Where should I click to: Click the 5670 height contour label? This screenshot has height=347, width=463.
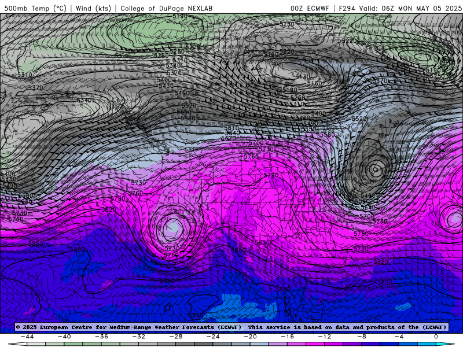click(x=229, y=138)
